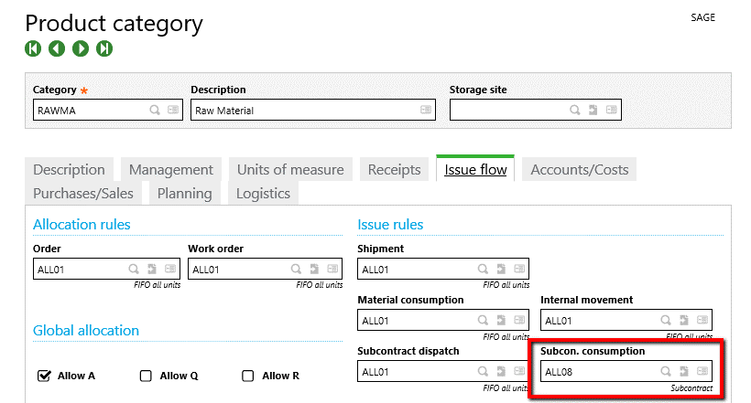The width and height of the screenshot is (751, 403).
Task: Click search icon in Storage site field
Action: click(575, 111)
